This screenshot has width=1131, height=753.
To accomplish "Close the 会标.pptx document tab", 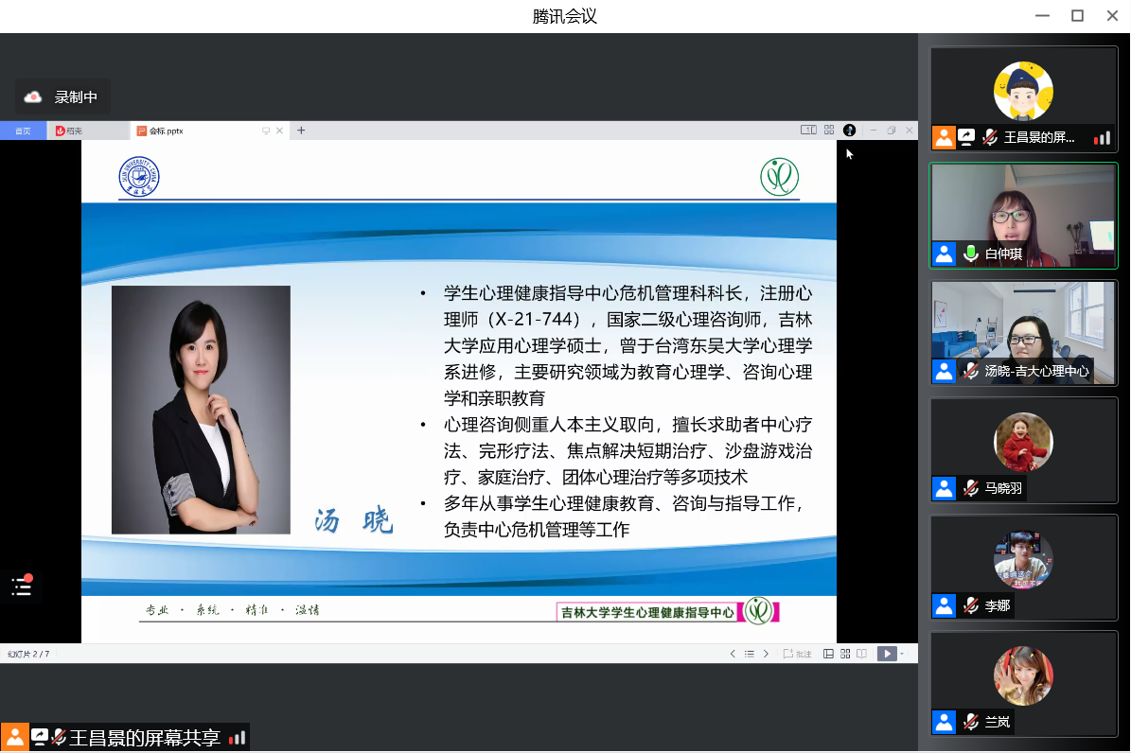I will 279,131.
